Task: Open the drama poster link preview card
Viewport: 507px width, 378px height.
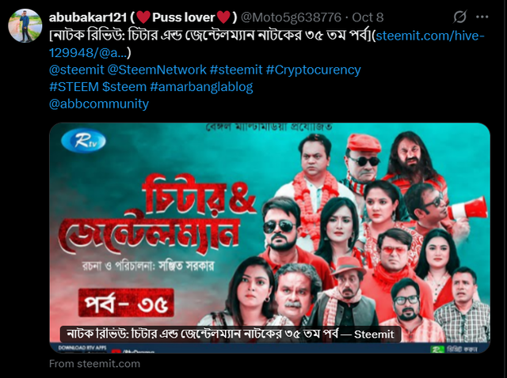Action: (269, 237)
